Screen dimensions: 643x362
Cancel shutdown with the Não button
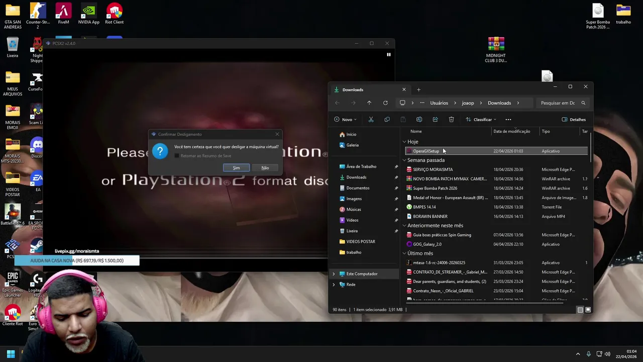265,168
